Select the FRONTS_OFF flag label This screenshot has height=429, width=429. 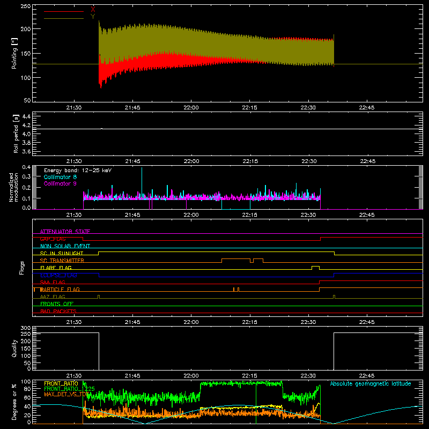click(x=57, y=304)
